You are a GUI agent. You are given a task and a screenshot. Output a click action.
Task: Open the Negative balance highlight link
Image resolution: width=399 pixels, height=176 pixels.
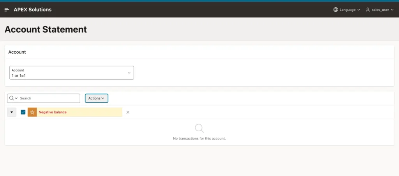click(x=53, y=112)
